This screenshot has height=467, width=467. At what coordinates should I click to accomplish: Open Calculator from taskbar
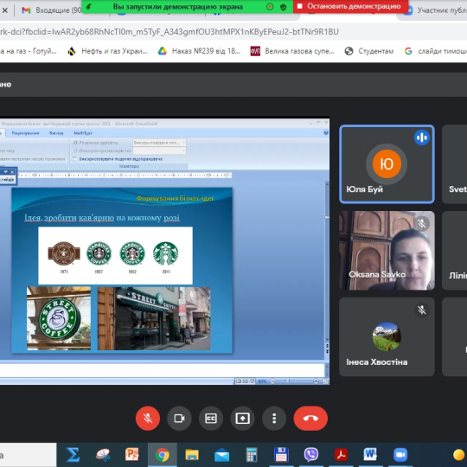[252, 455]
